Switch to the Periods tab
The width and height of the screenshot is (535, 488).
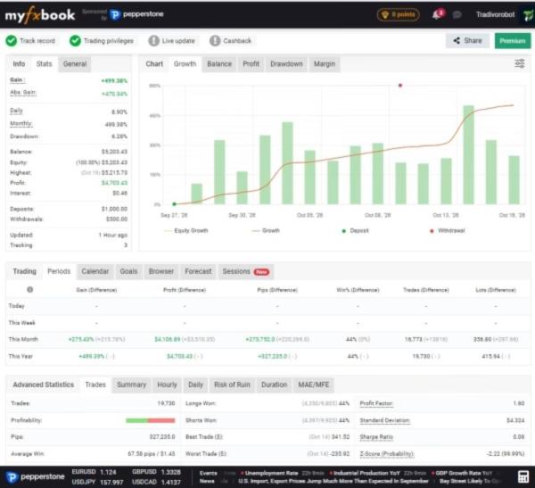pyautogui.click(x=59, y=271)
